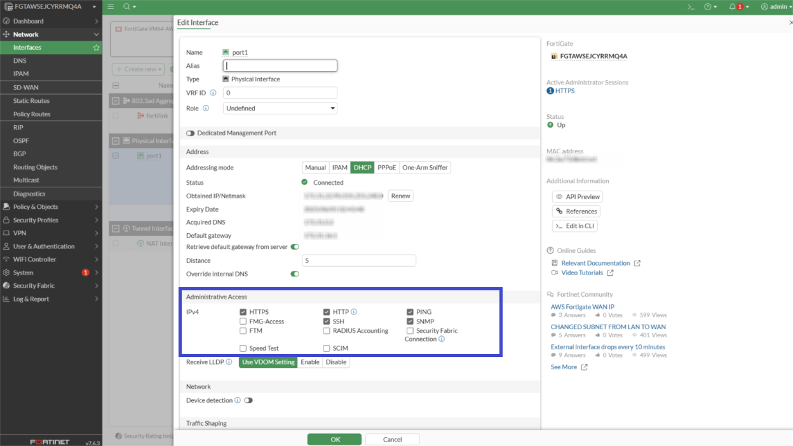The height and width of the screenshot is (446, 793).
Task: Open Log & Report sidebar section
Action: 51,299
